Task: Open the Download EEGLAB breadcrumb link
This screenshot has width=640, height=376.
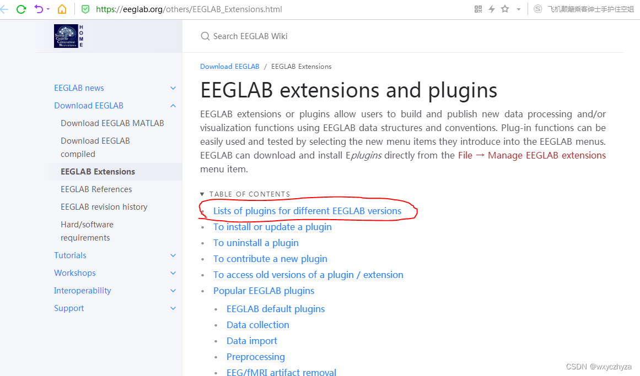Action: [x=229, y=67]
